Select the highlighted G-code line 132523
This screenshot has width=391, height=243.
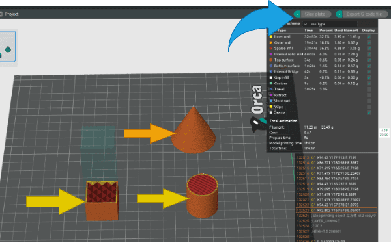click(x=336, y=211)
